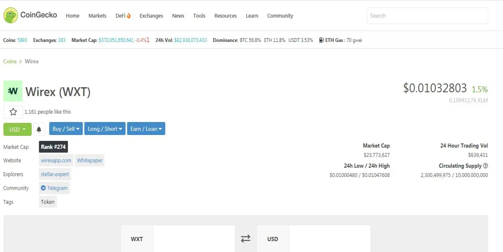Screen dimensions: 503x252
Task: Click the star favorite icon
Action: coord(13,112)
